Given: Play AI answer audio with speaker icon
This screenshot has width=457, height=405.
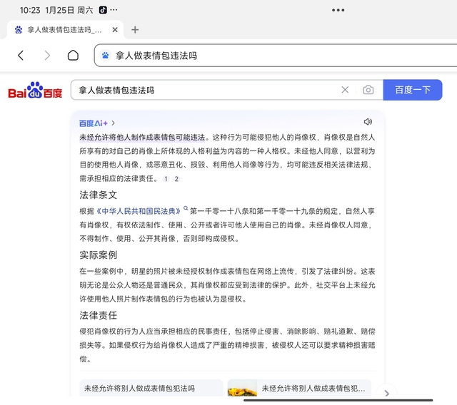Looking at the screenshot, I should (368, 122).
